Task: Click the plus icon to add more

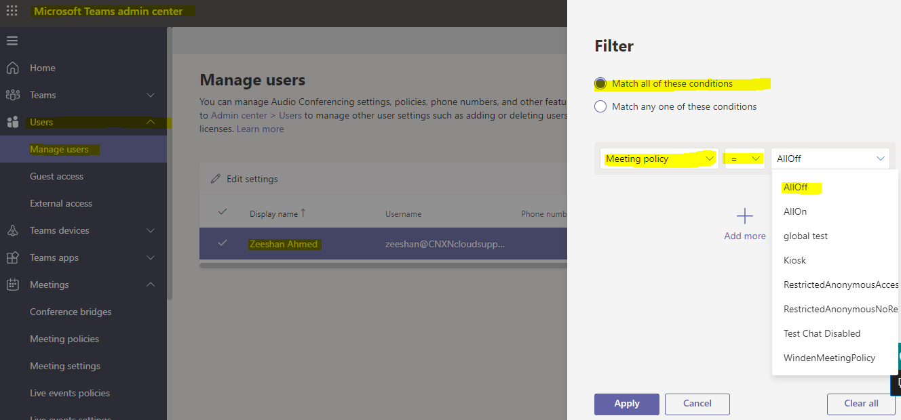Action: [745, 216]
